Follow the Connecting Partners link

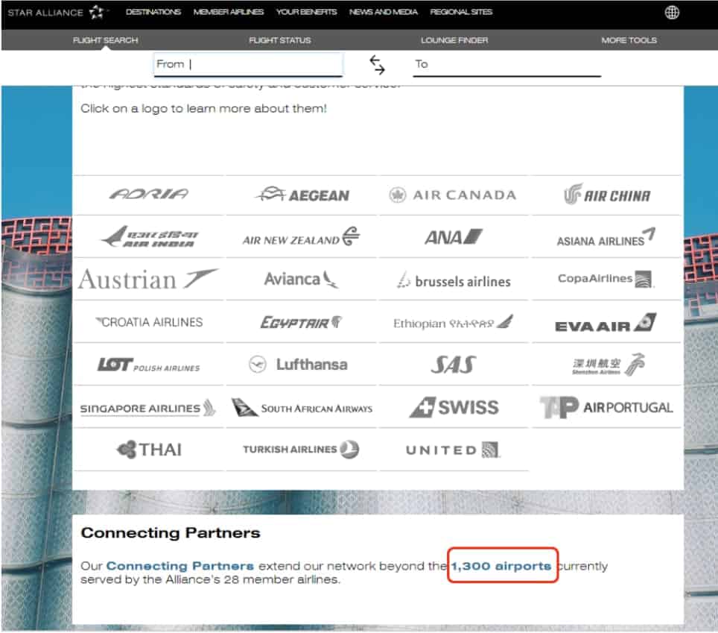180,566
